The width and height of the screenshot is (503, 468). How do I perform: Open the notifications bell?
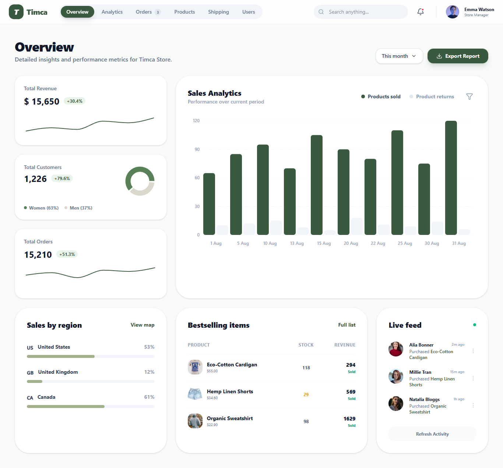421,12
